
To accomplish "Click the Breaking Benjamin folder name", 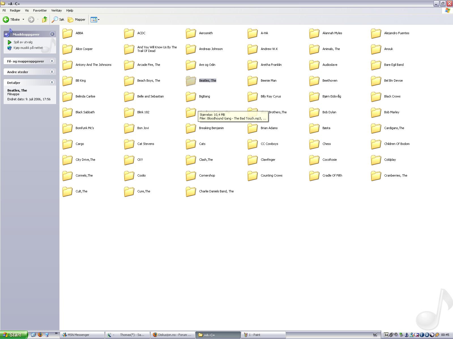I will 211,128.
